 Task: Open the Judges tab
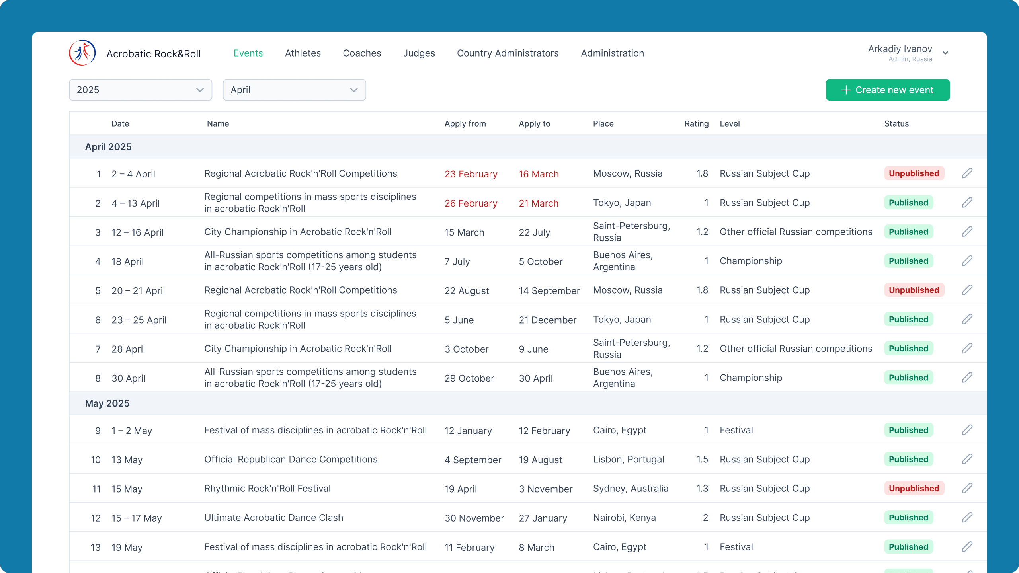coord(419,53)
